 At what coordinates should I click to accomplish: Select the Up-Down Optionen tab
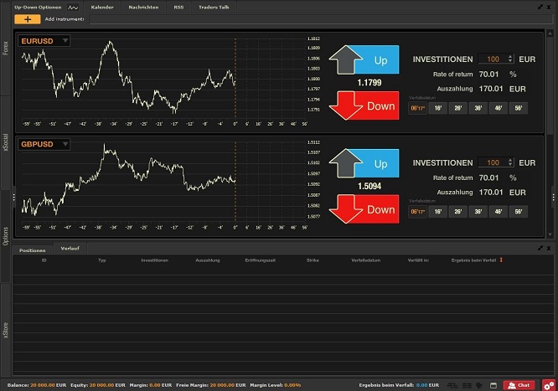pos(38,7)
